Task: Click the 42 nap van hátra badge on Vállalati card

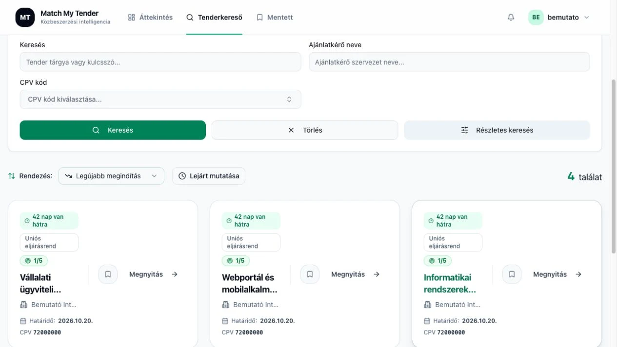Action: tap(49, 221)
